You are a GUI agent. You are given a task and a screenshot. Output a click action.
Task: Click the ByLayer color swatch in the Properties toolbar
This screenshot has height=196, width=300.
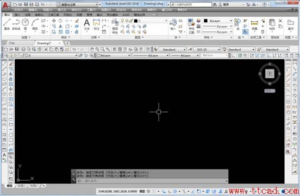pos(99,55)
